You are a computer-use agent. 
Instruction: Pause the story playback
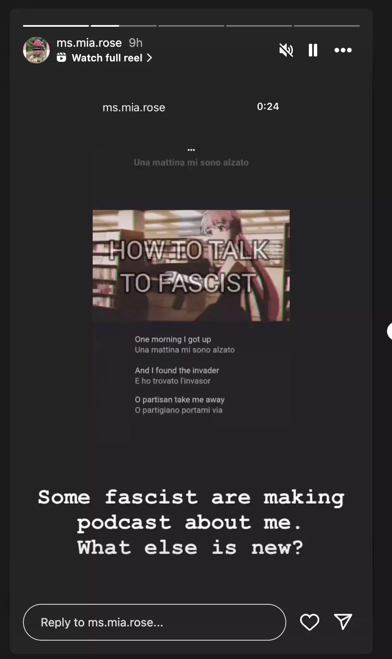tap(313, 50)
